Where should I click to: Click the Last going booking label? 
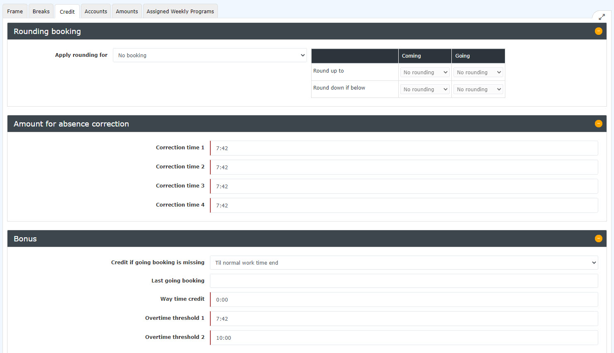[178, 281]
